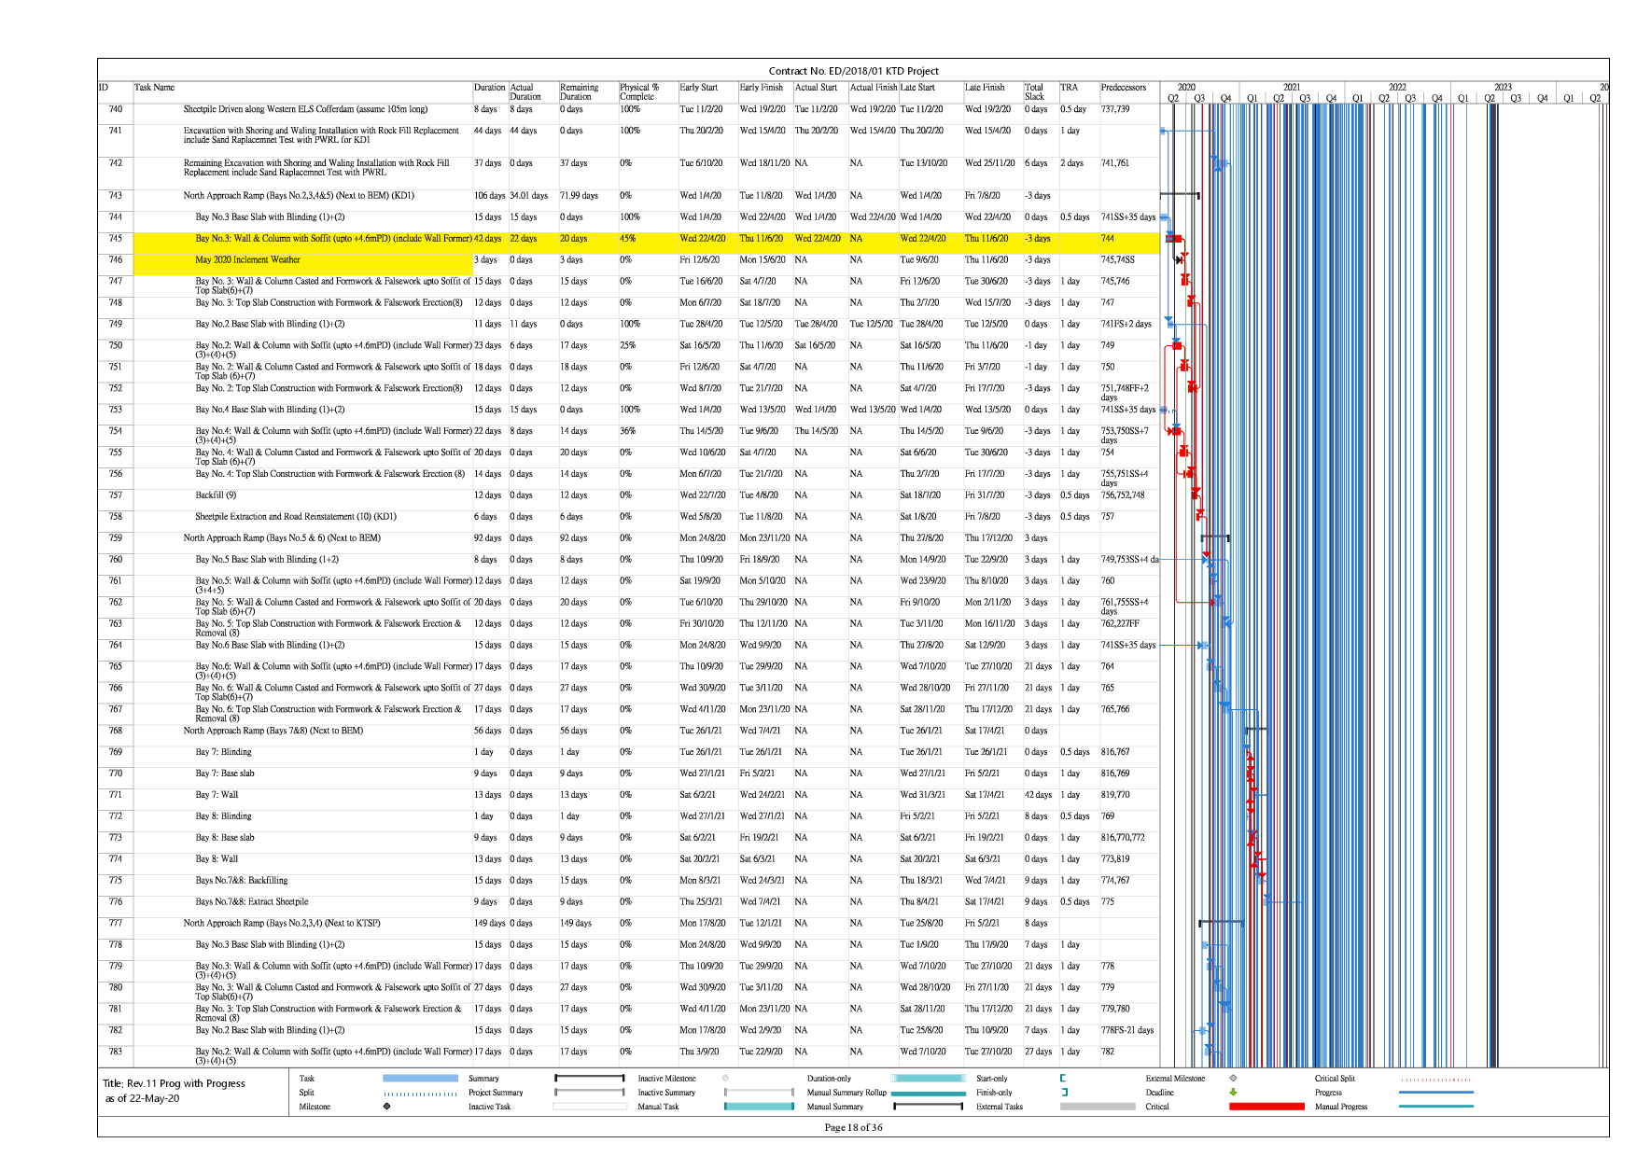
Task: Click the Finish-only bracket icon
Action: pyautogui.click(x=1063, y=1093)
